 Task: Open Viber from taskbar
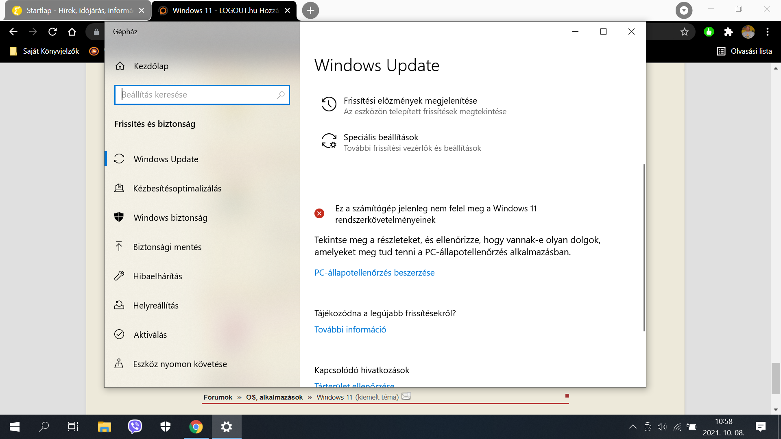click(x=135, y=427)
